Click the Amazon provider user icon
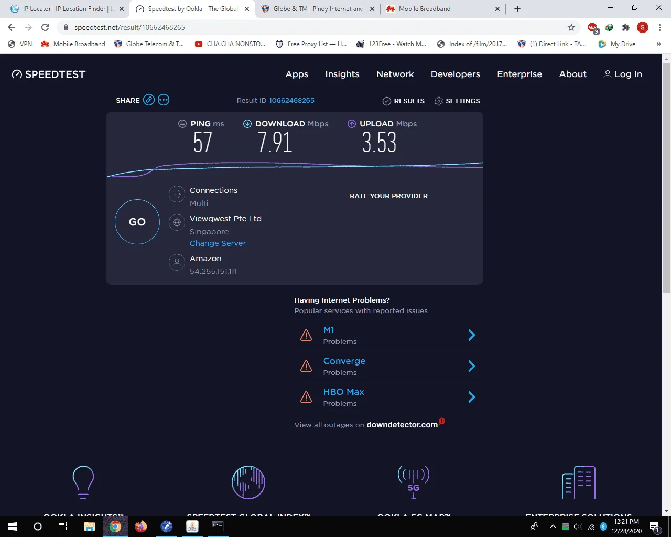 click(x=177, y=262)
